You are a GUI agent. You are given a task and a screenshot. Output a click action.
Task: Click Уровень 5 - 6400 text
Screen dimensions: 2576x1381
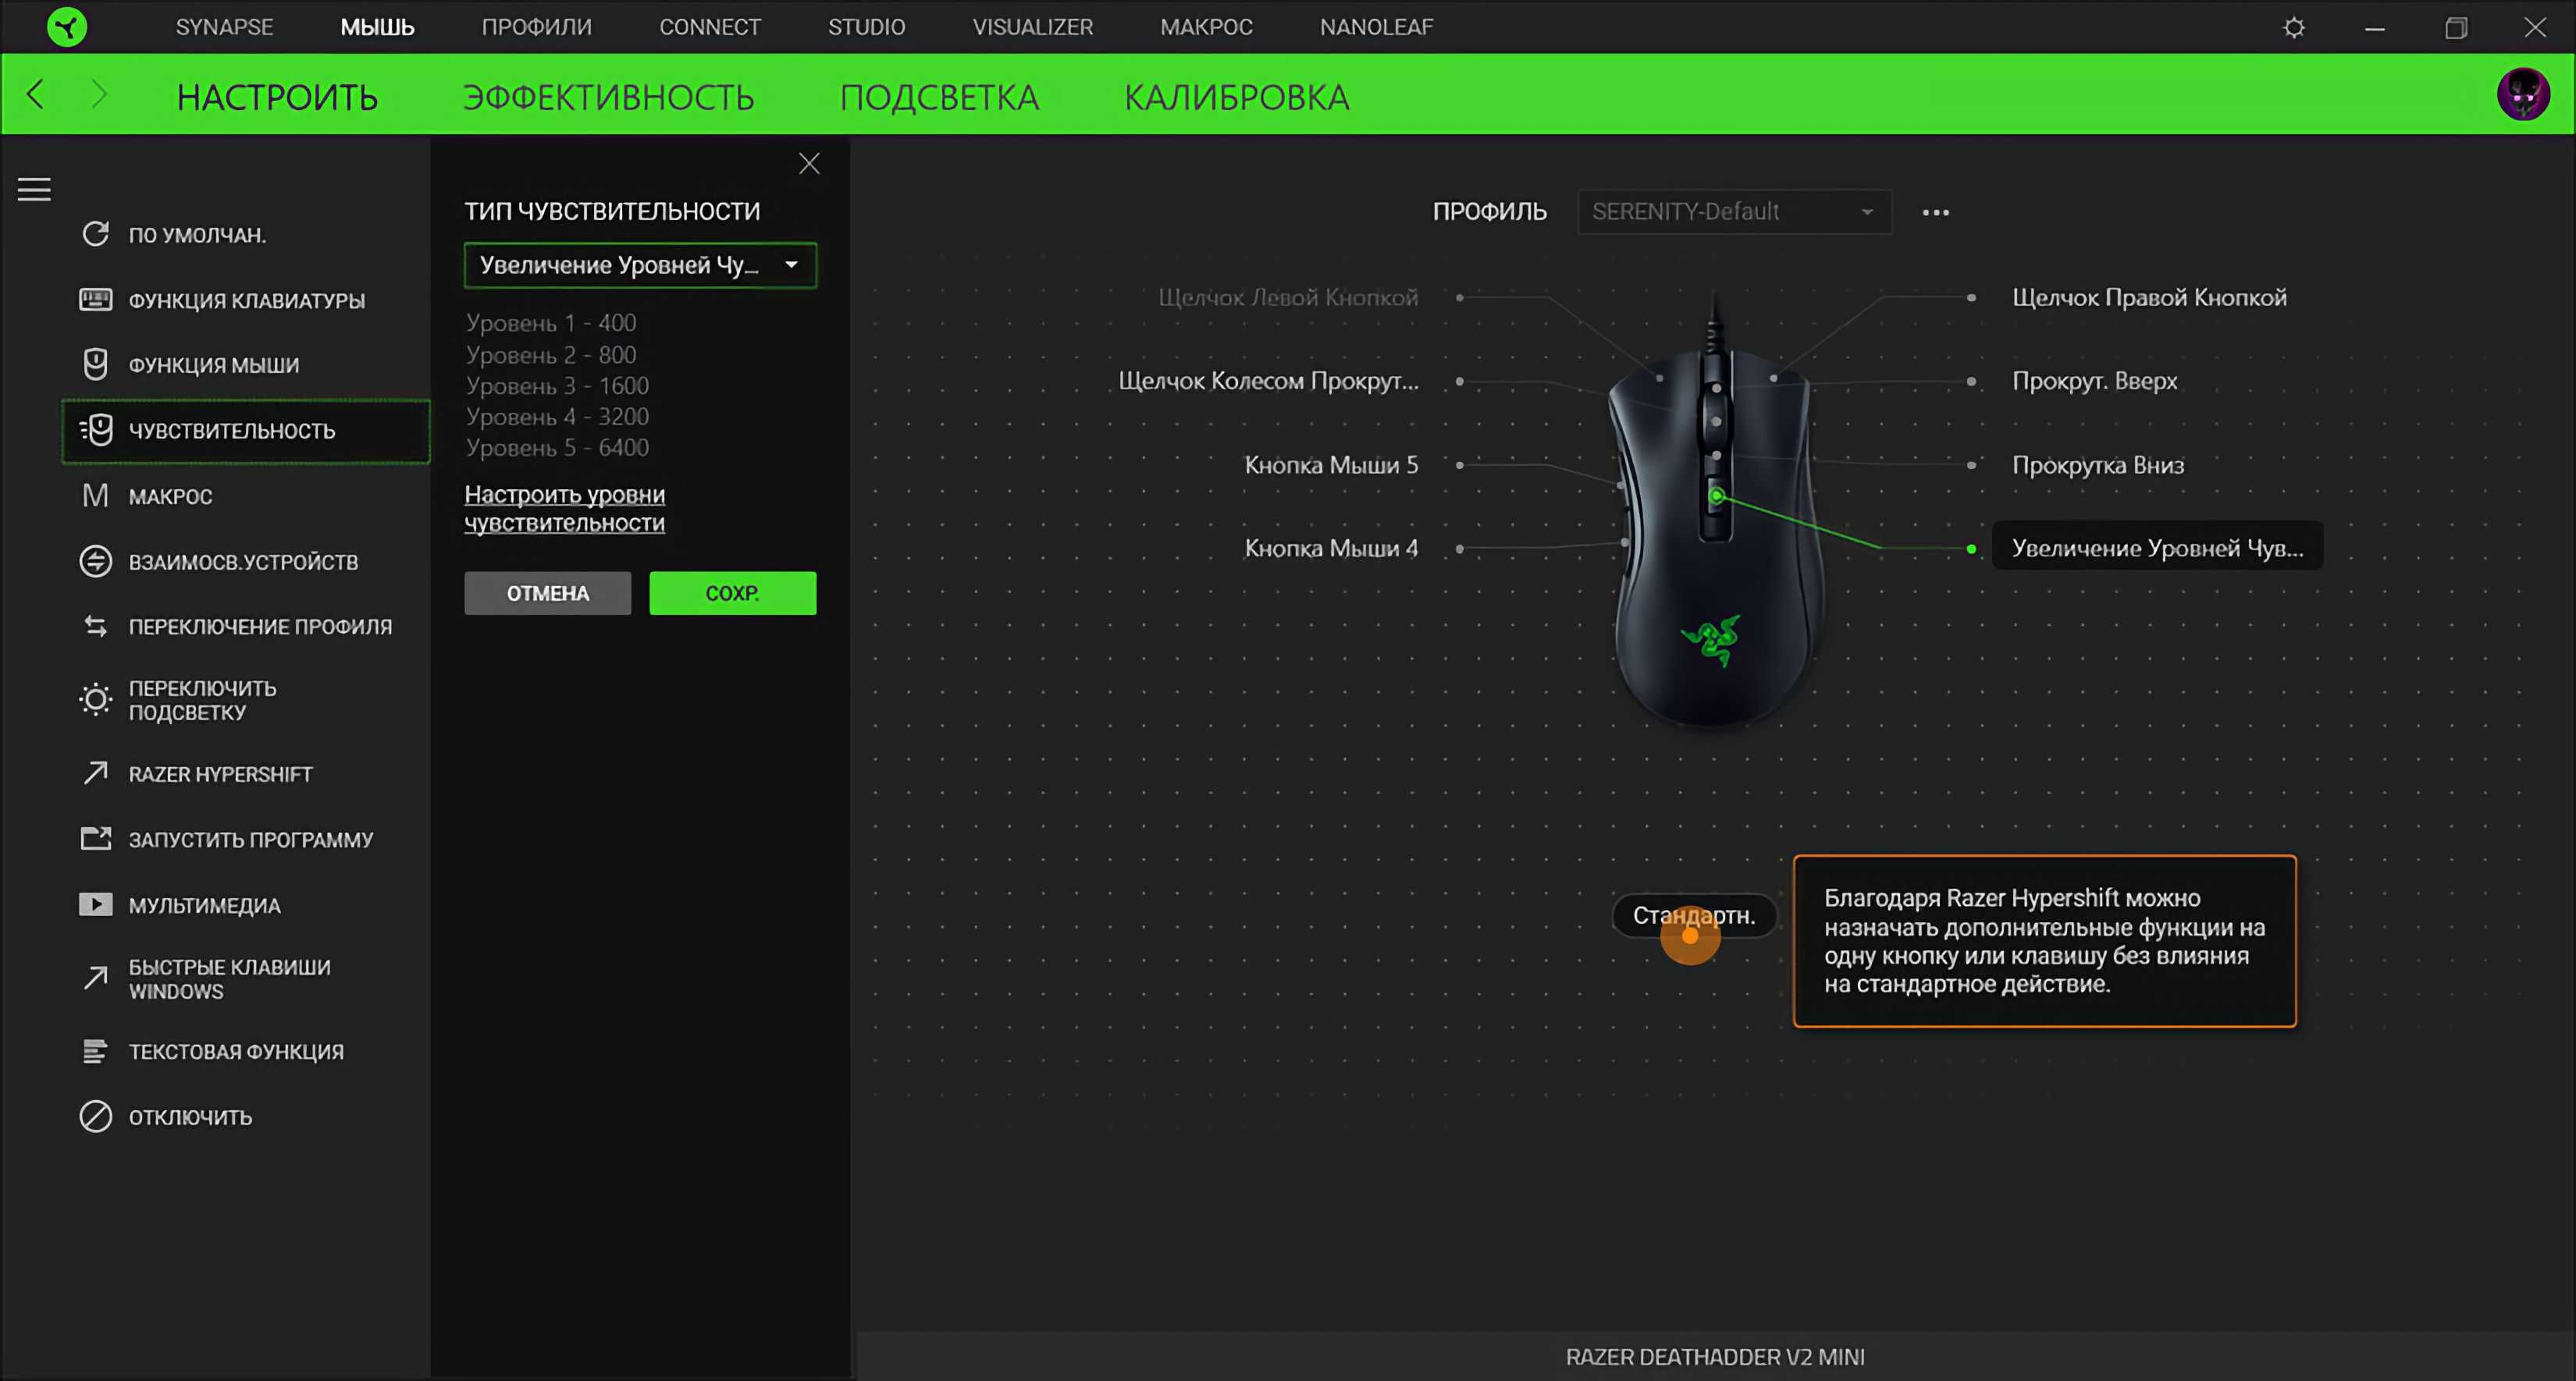coord(557,448)
